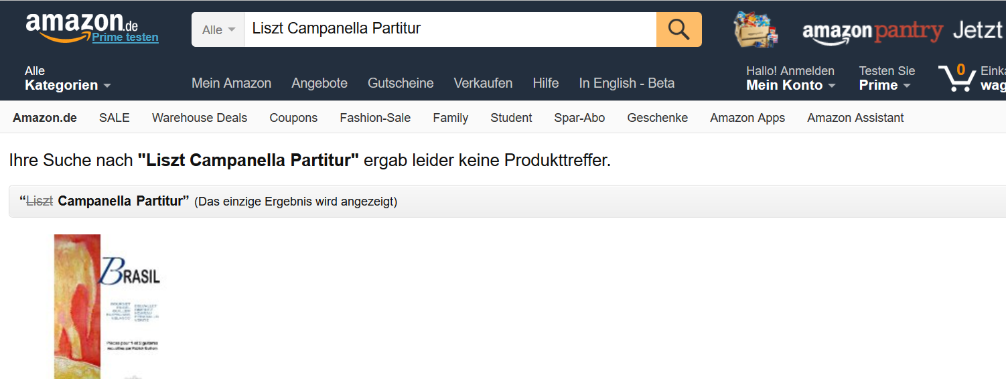Select Verkaufen in navigation
Screen dimensions: 1006x379
point(483,83)
